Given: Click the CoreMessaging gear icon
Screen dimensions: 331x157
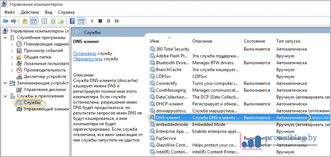Looking at the screenshot, I should 152,90.
